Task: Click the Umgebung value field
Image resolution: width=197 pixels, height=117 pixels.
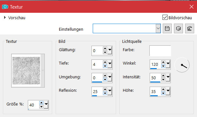Action: pos(97,78)
